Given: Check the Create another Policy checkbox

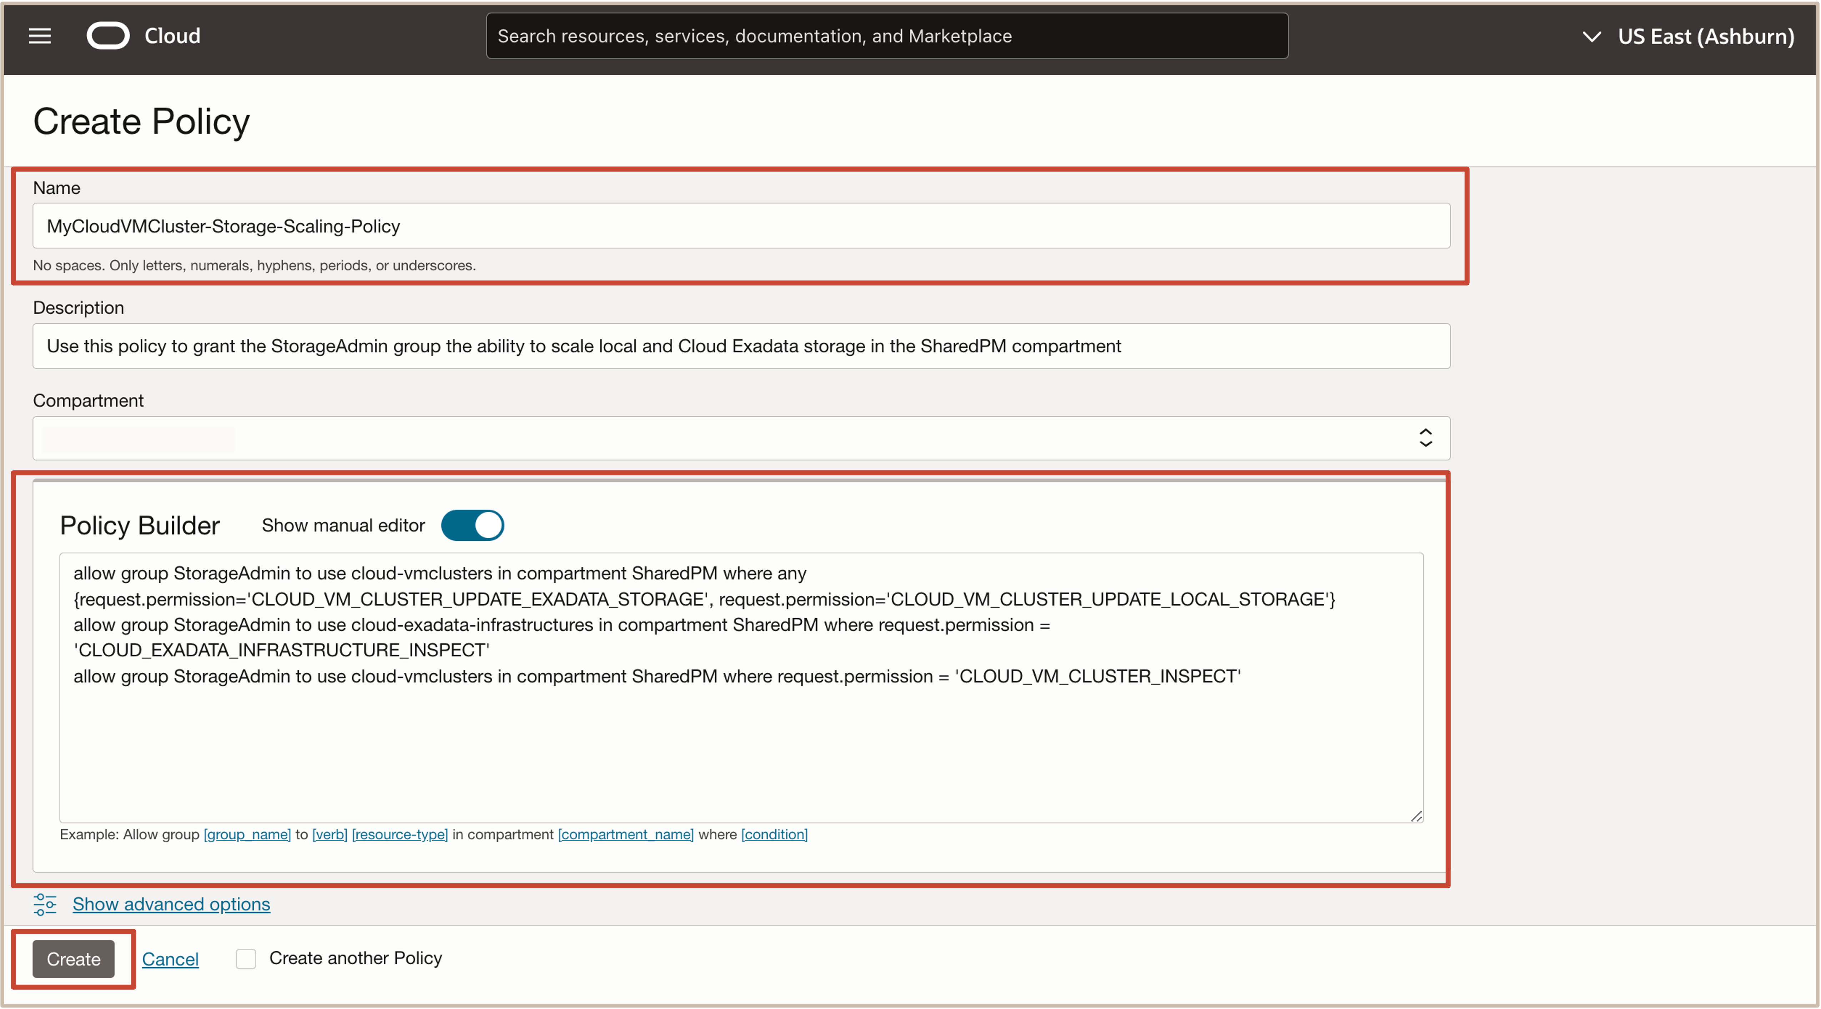Looking at the screenshot, I should (245, 958).
